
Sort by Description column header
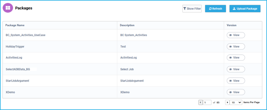(127, 25)
